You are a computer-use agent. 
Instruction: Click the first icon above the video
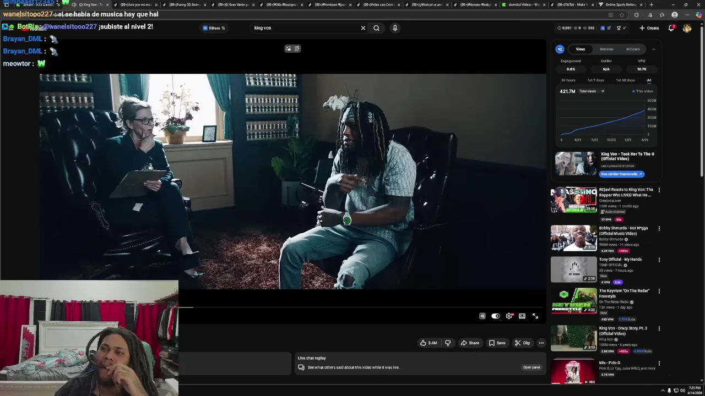click(x=288, y=49)
